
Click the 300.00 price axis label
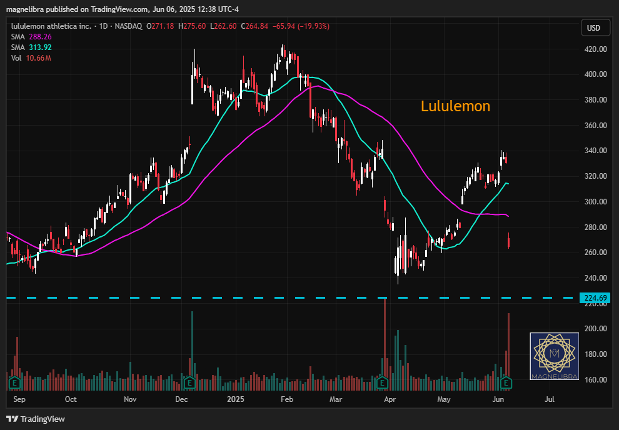[x=596, y=202]
